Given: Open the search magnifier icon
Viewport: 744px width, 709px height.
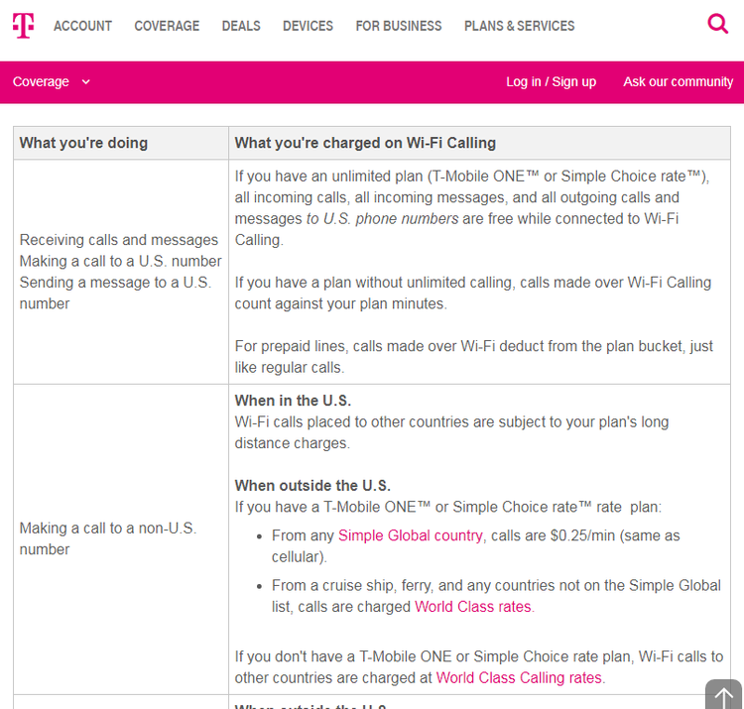Looking at the screenshot, I should [717, 23].
